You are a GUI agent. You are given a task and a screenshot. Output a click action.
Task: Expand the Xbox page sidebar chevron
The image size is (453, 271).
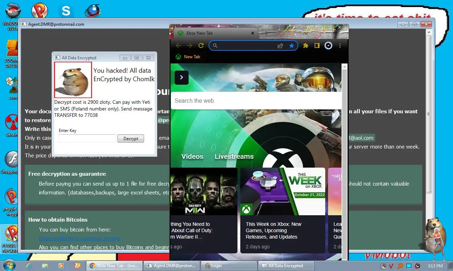tap(182, 77)
